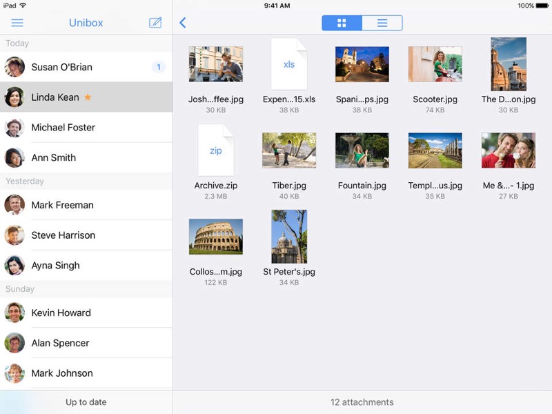View the Colosseum photo attachment
Image resolution: width=552 pixels, height=414 pixels.
(216, 237)
